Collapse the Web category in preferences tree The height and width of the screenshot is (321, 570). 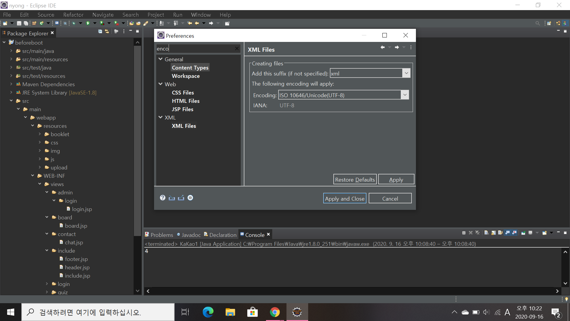tap(161, 84)
